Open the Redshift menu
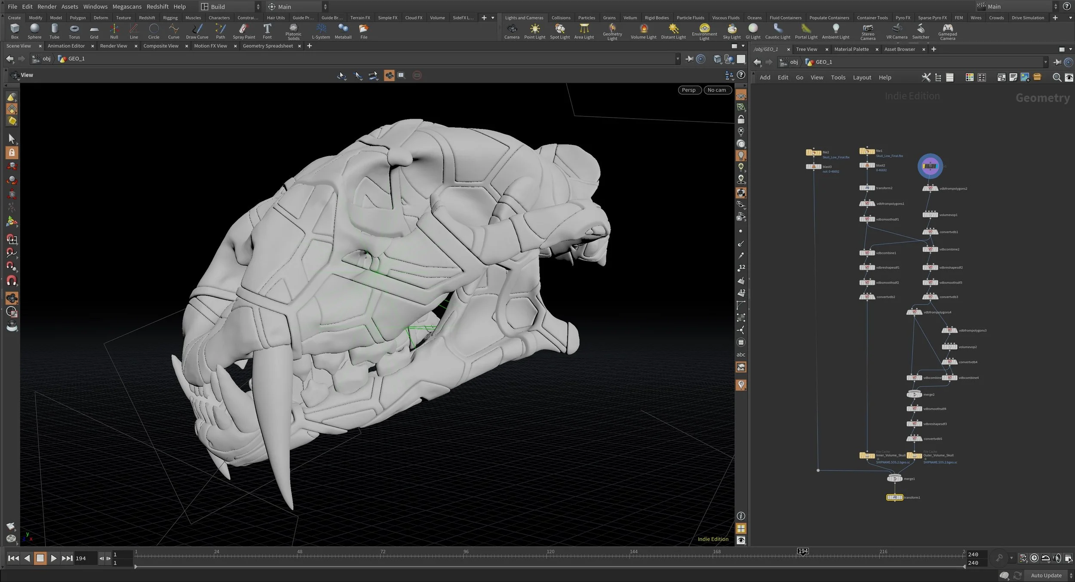 click(x=157, y=6)
